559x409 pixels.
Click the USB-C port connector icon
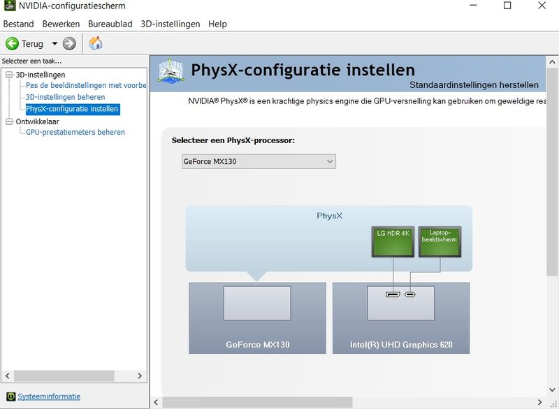click(410, 295)
